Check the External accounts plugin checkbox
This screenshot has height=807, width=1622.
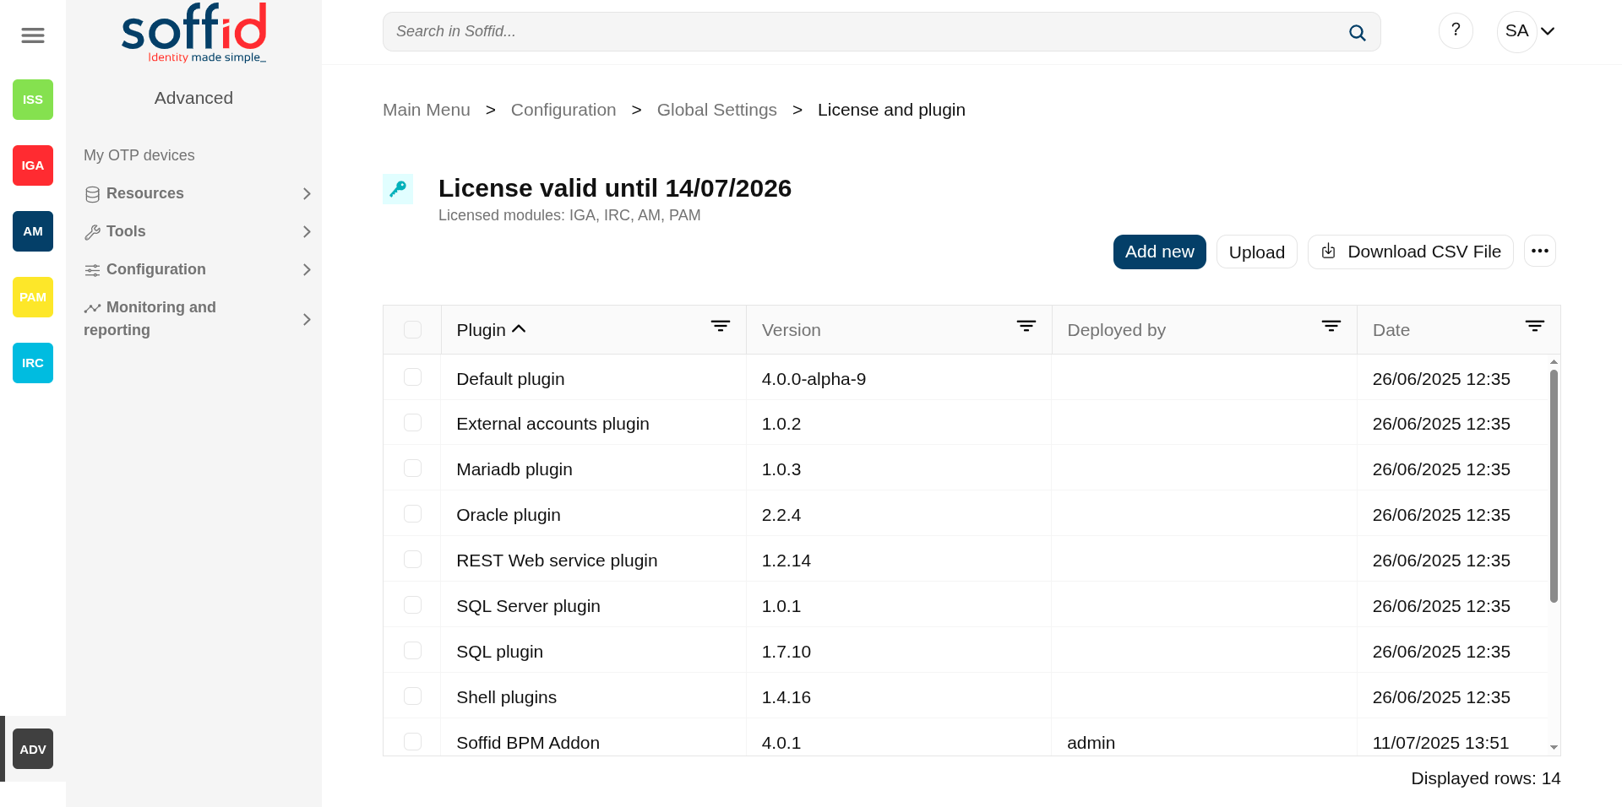click(412, 422)
